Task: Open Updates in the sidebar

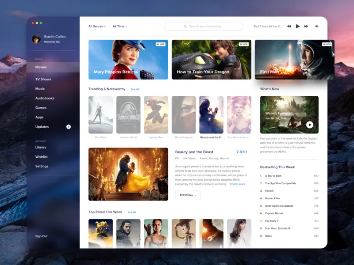Action: (x=42, y=127)
